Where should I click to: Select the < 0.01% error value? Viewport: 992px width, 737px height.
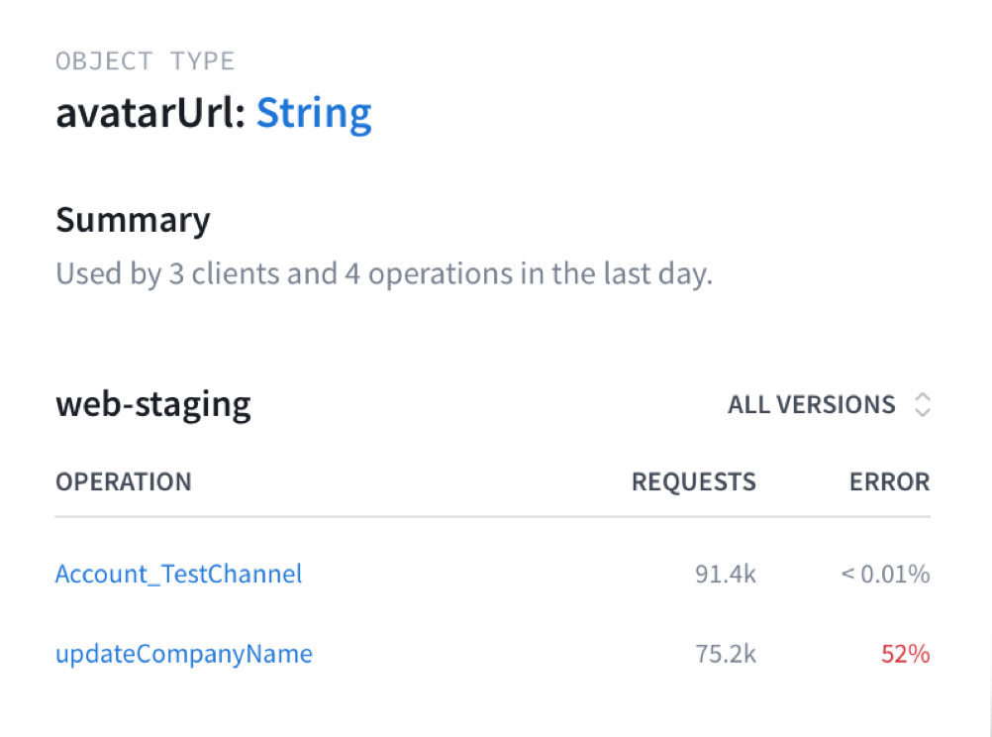coord(885,574)
